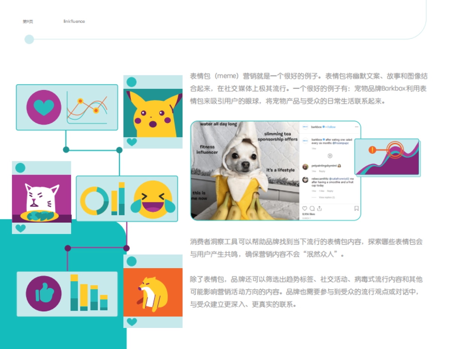Screen dimensions: 451x349
Task: Expand View replies under rebeccamfritz's comment
Action: [x=326, y=197]
